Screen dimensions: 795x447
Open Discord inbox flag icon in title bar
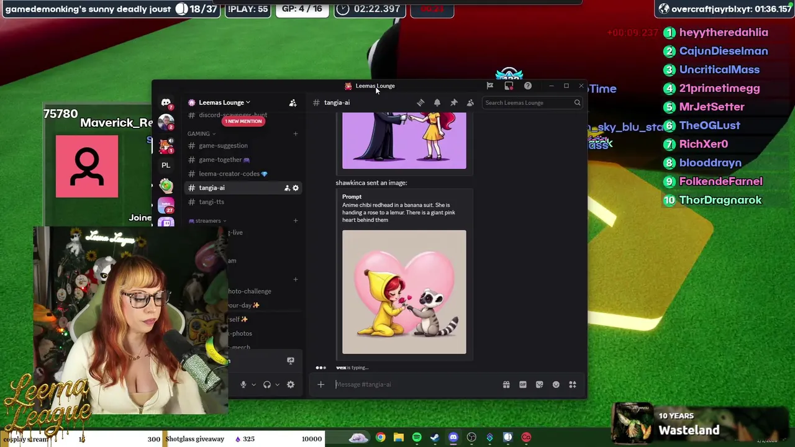coord(489,86)
